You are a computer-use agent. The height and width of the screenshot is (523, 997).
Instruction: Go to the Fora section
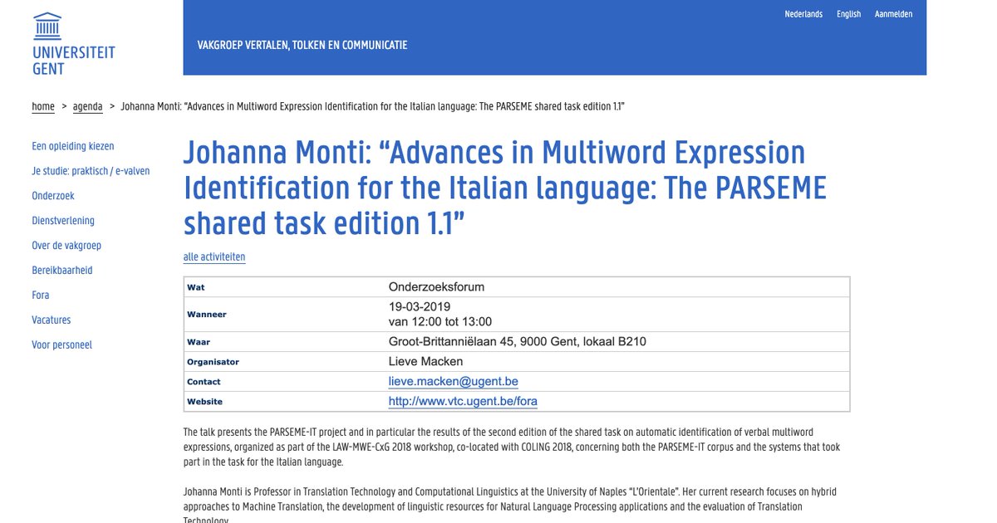pos(40,295)
